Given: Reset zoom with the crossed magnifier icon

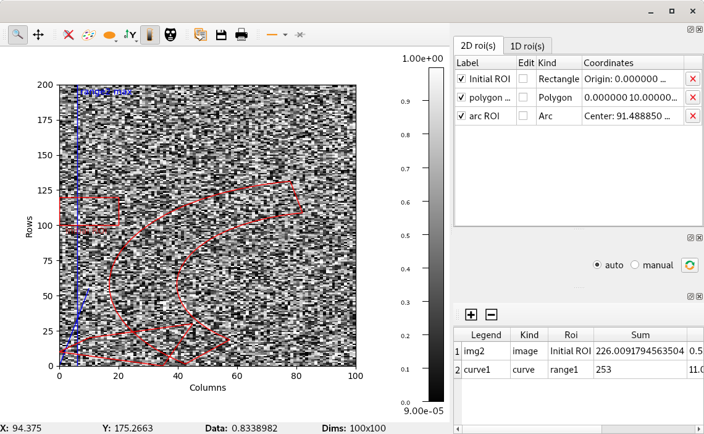Looking at the screenshot, I should pos(69,35).
